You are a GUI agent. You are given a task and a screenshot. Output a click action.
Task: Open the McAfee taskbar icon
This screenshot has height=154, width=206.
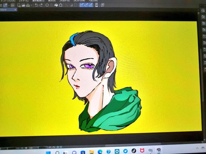(142, 150)
